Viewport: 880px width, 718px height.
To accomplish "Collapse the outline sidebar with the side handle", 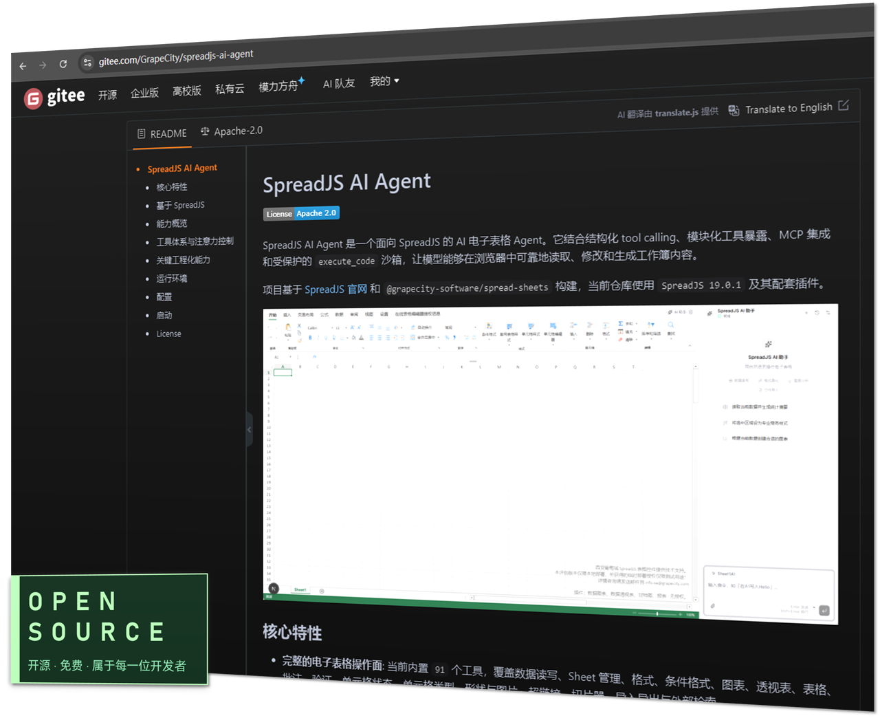I will tap(249, 429).
